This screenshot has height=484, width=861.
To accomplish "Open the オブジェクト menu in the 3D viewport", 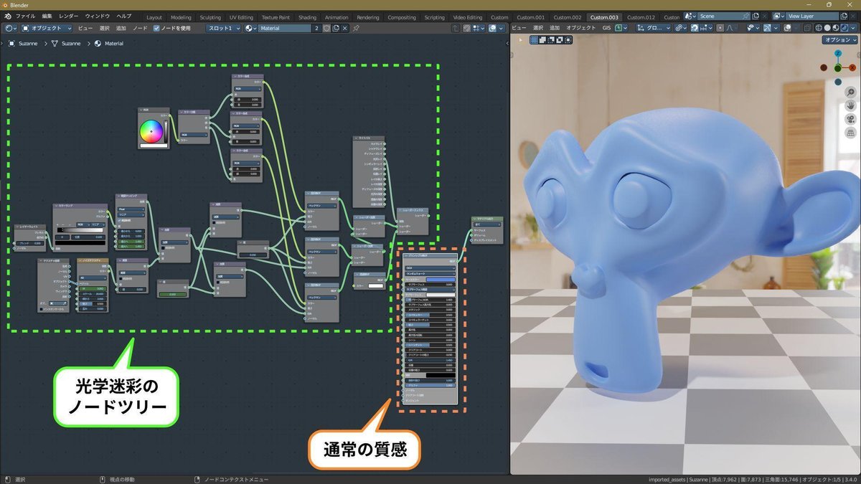I will pyautogui.click(x=581, y=28).
